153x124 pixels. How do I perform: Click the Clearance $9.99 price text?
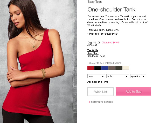coord(110,43)
